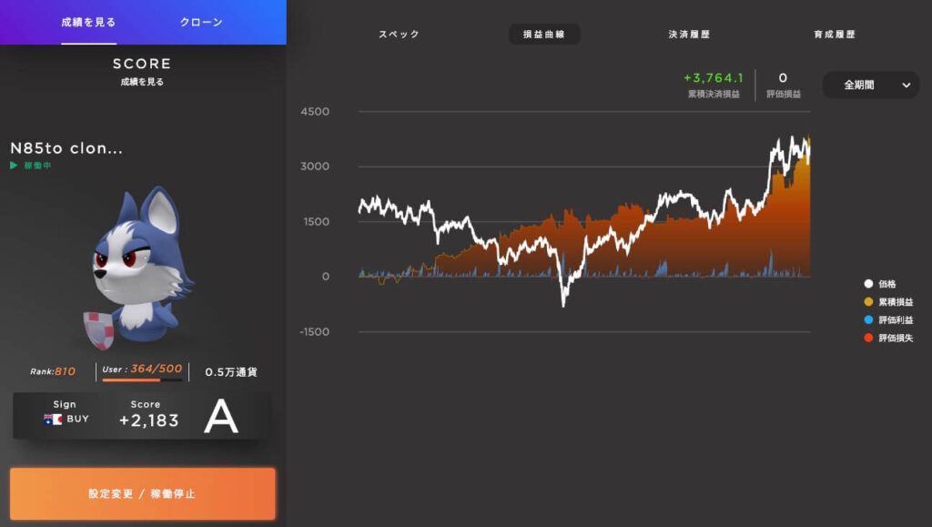Open the 決済履歴 tab

click(x=689, y=35)
